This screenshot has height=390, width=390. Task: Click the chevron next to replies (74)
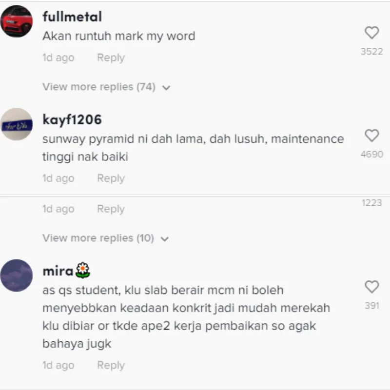tap(166, 88)
